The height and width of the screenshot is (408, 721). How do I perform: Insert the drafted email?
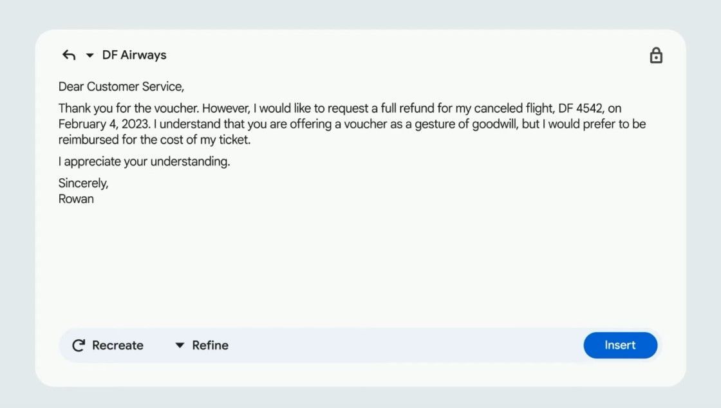[620, 346]
